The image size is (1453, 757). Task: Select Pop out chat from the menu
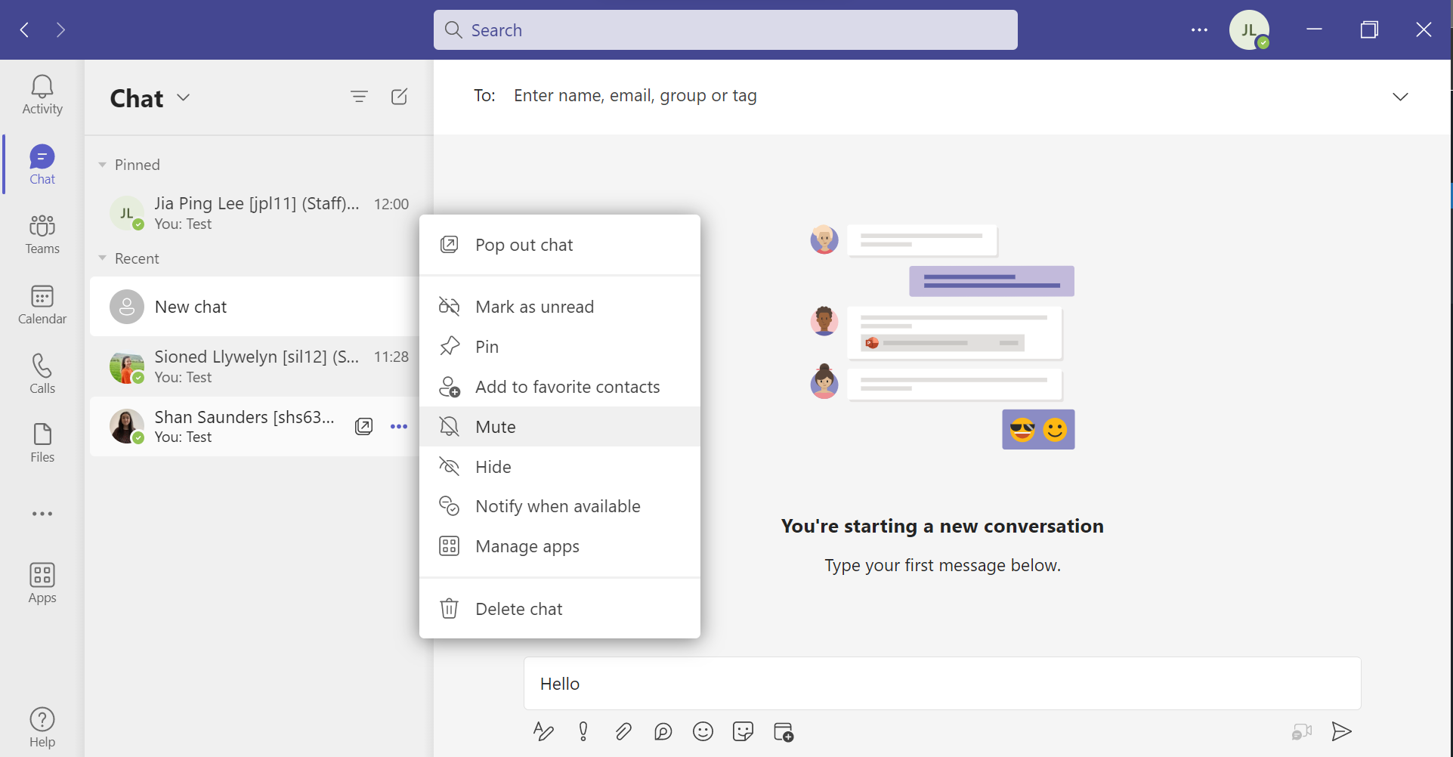coord(523,244)
